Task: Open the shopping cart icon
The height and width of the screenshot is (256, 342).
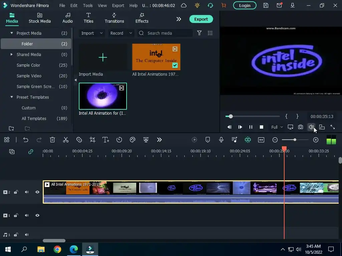Action: 223,5
